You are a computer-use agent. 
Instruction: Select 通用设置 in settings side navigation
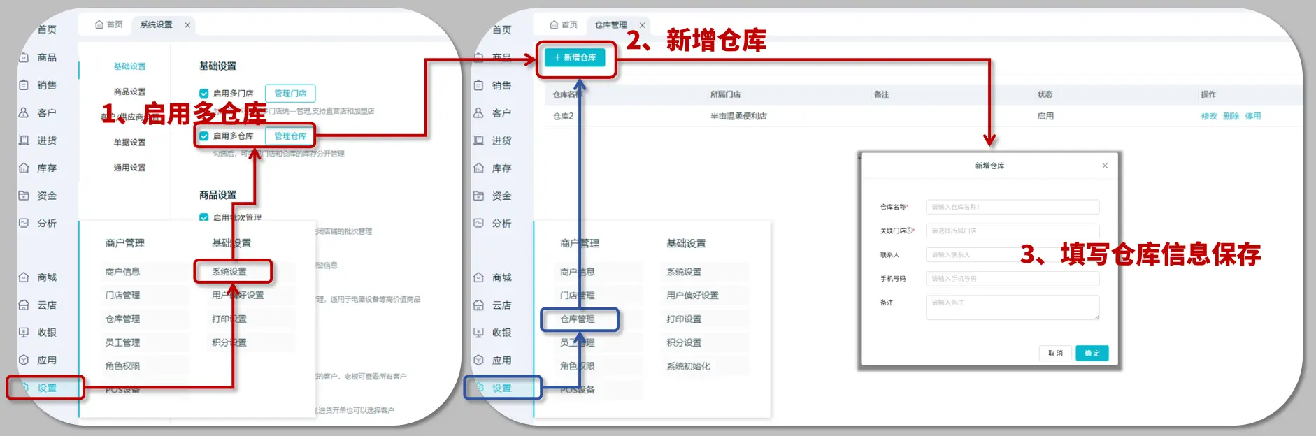[x=130, y=168]
